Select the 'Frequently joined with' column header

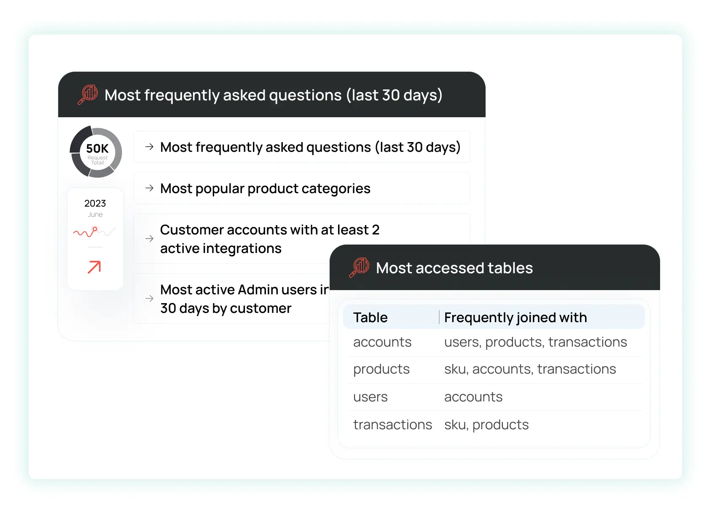point(516,318)
